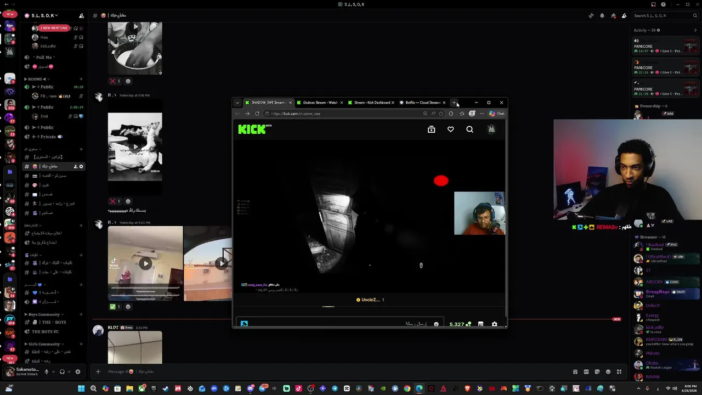Open the Windows Start button

click(81, 388)
